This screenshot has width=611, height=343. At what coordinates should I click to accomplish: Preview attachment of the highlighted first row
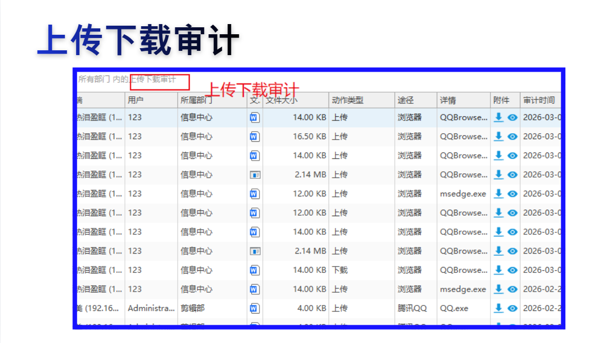[x=512, y=117]
